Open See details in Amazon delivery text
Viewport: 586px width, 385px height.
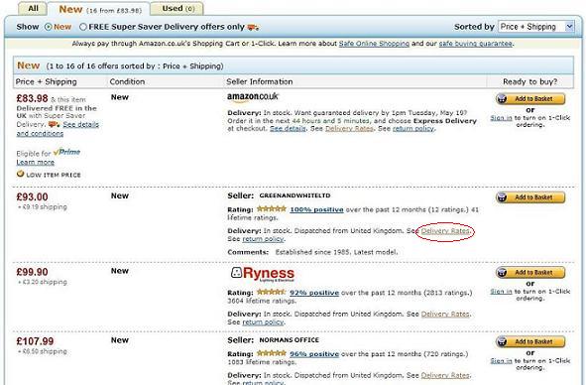pos(288,129)
